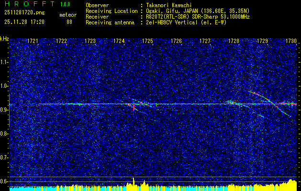Image resolution: width=301 pixels, height=191 pixels.
Task: Click the Receiving Location field label
Action: pyautogui.click(x=111, y=11)
